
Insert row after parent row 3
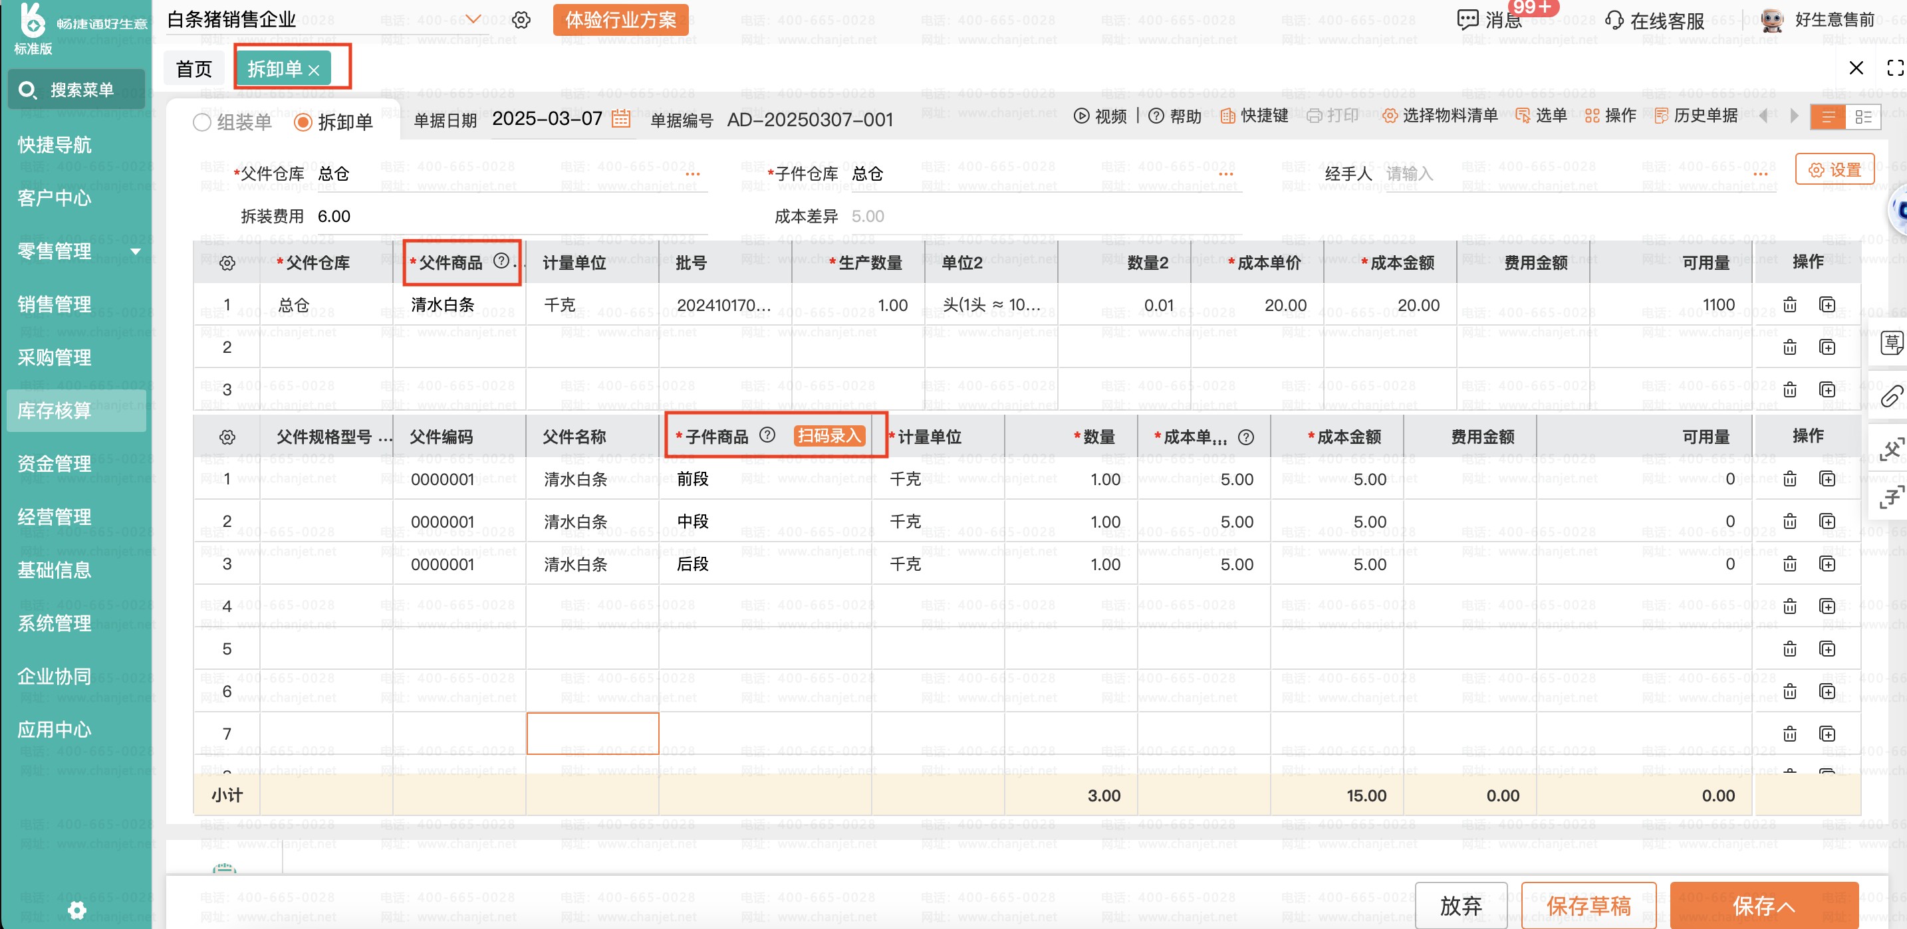(x=1827, y=389)
